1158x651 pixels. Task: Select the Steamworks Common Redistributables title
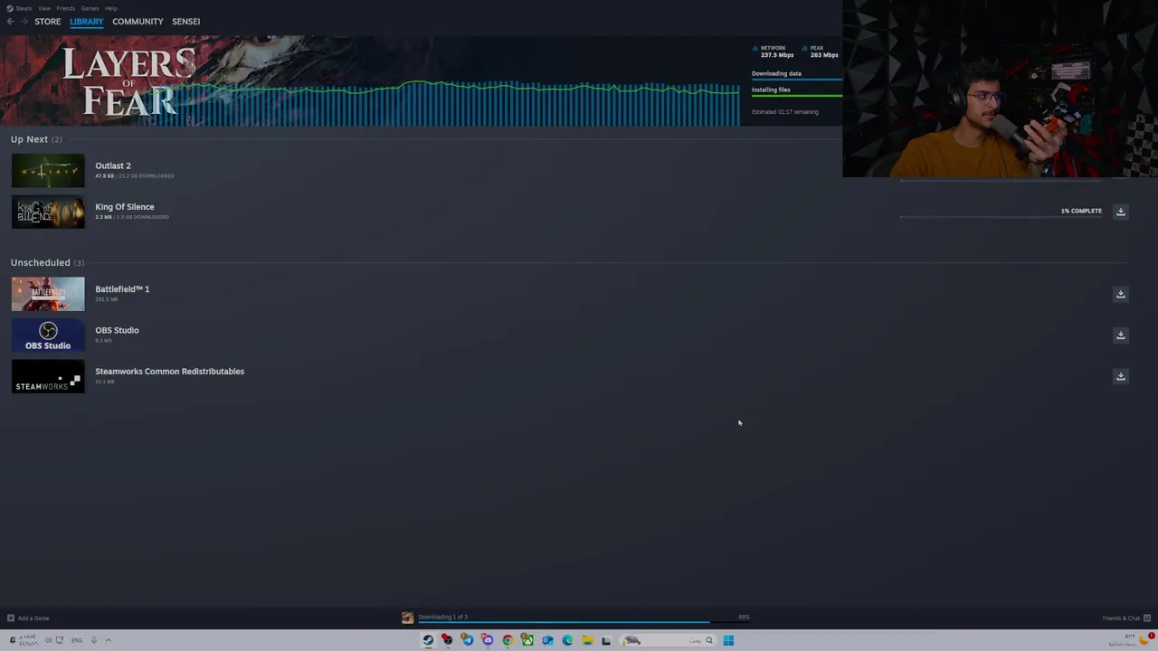(x=170, y=372)
